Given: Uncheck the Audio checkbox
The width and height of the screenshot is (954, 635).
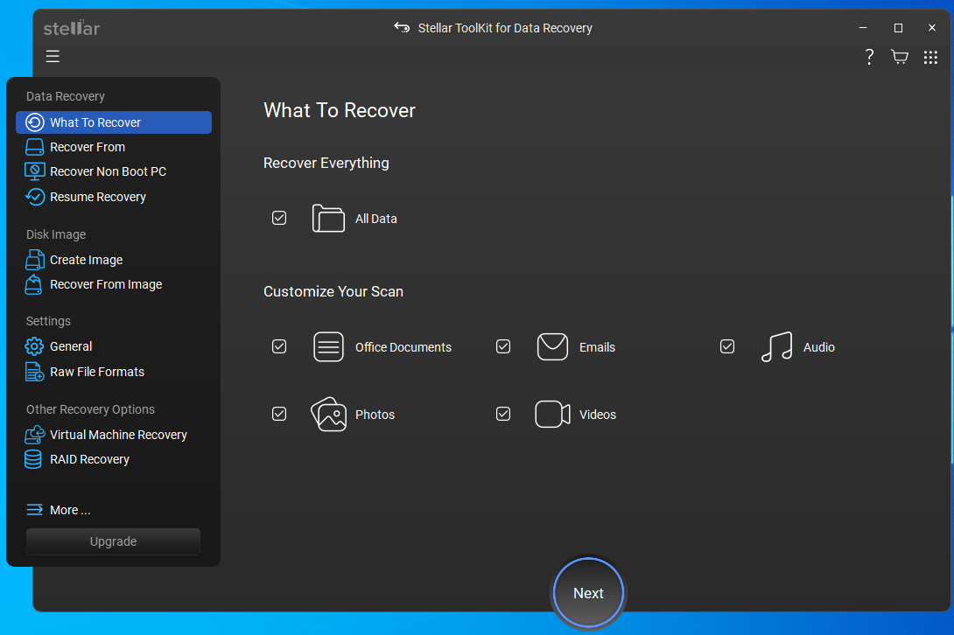Looking at the screenshot, I should click(727, 346).
